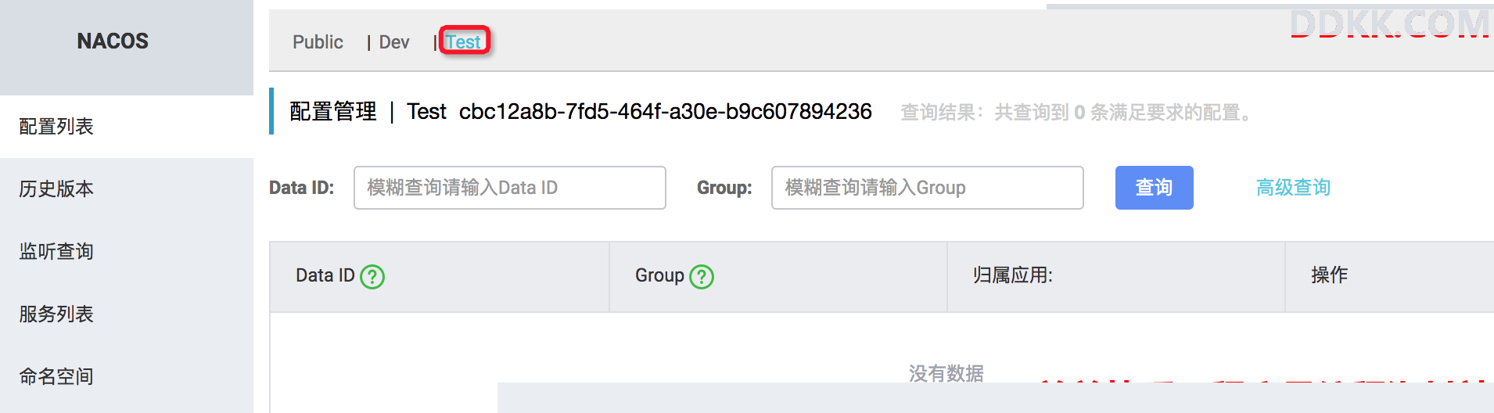The image size is (1494, 413).
Task: Click the help icon next to Data ID column
Action: click(372, 276)
